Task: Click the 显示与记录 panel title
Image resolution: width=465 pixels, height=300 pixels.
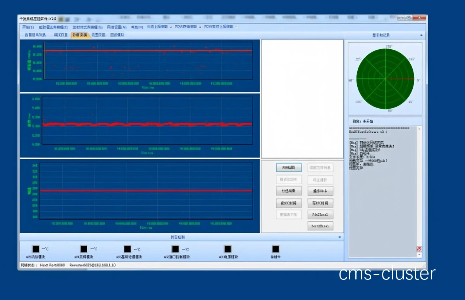Action: [381, 35]
